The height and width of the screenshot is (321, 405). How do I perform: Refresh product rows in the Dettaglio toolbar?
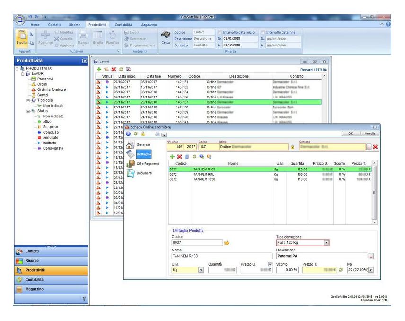194,157
